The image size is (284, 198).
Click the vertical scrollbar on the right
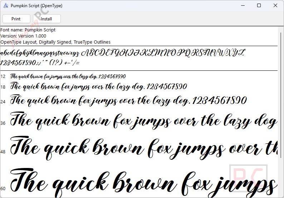pos(281,95)
